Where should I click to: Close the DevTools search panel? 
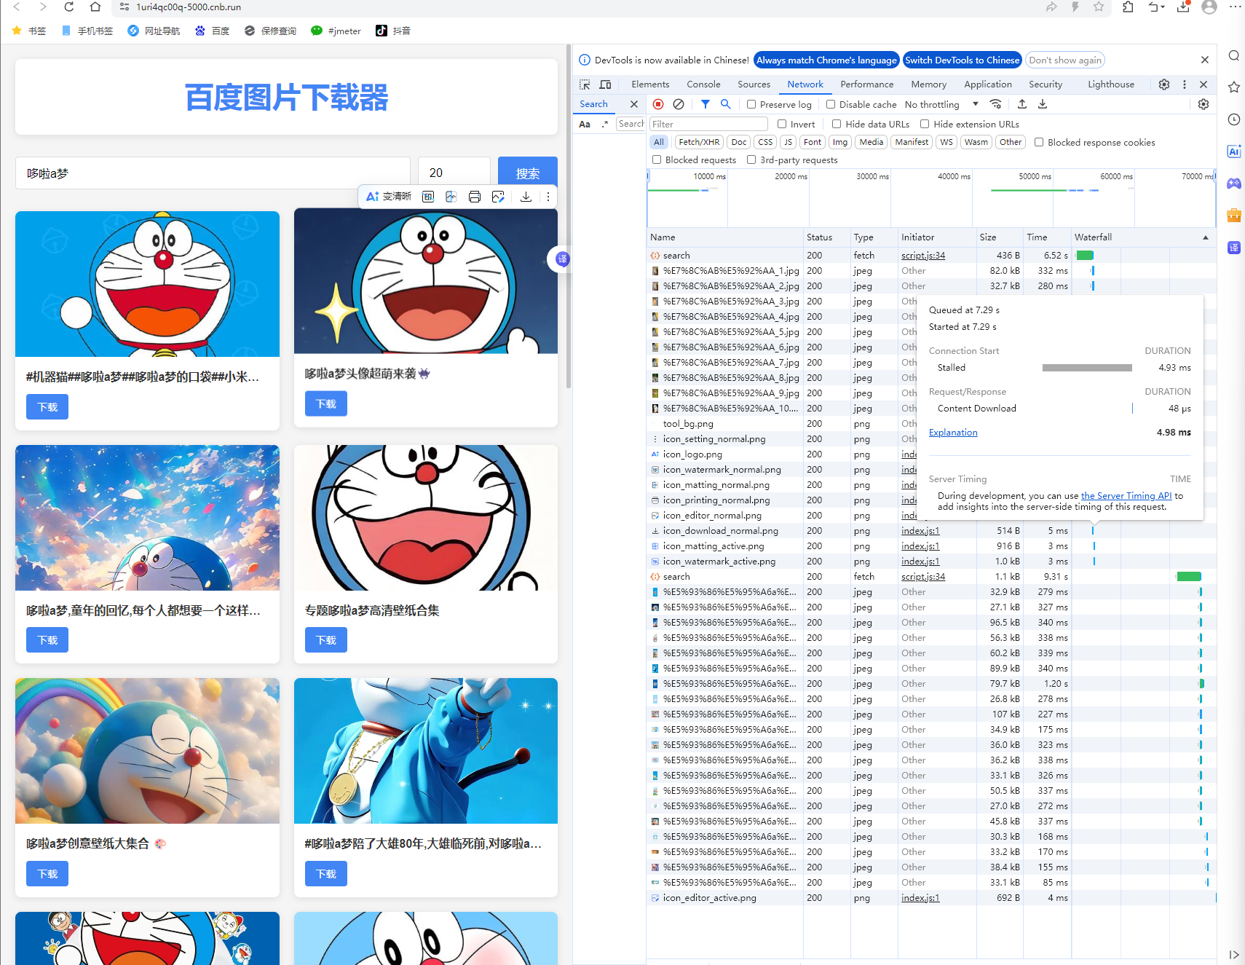(x=634, y=104)
